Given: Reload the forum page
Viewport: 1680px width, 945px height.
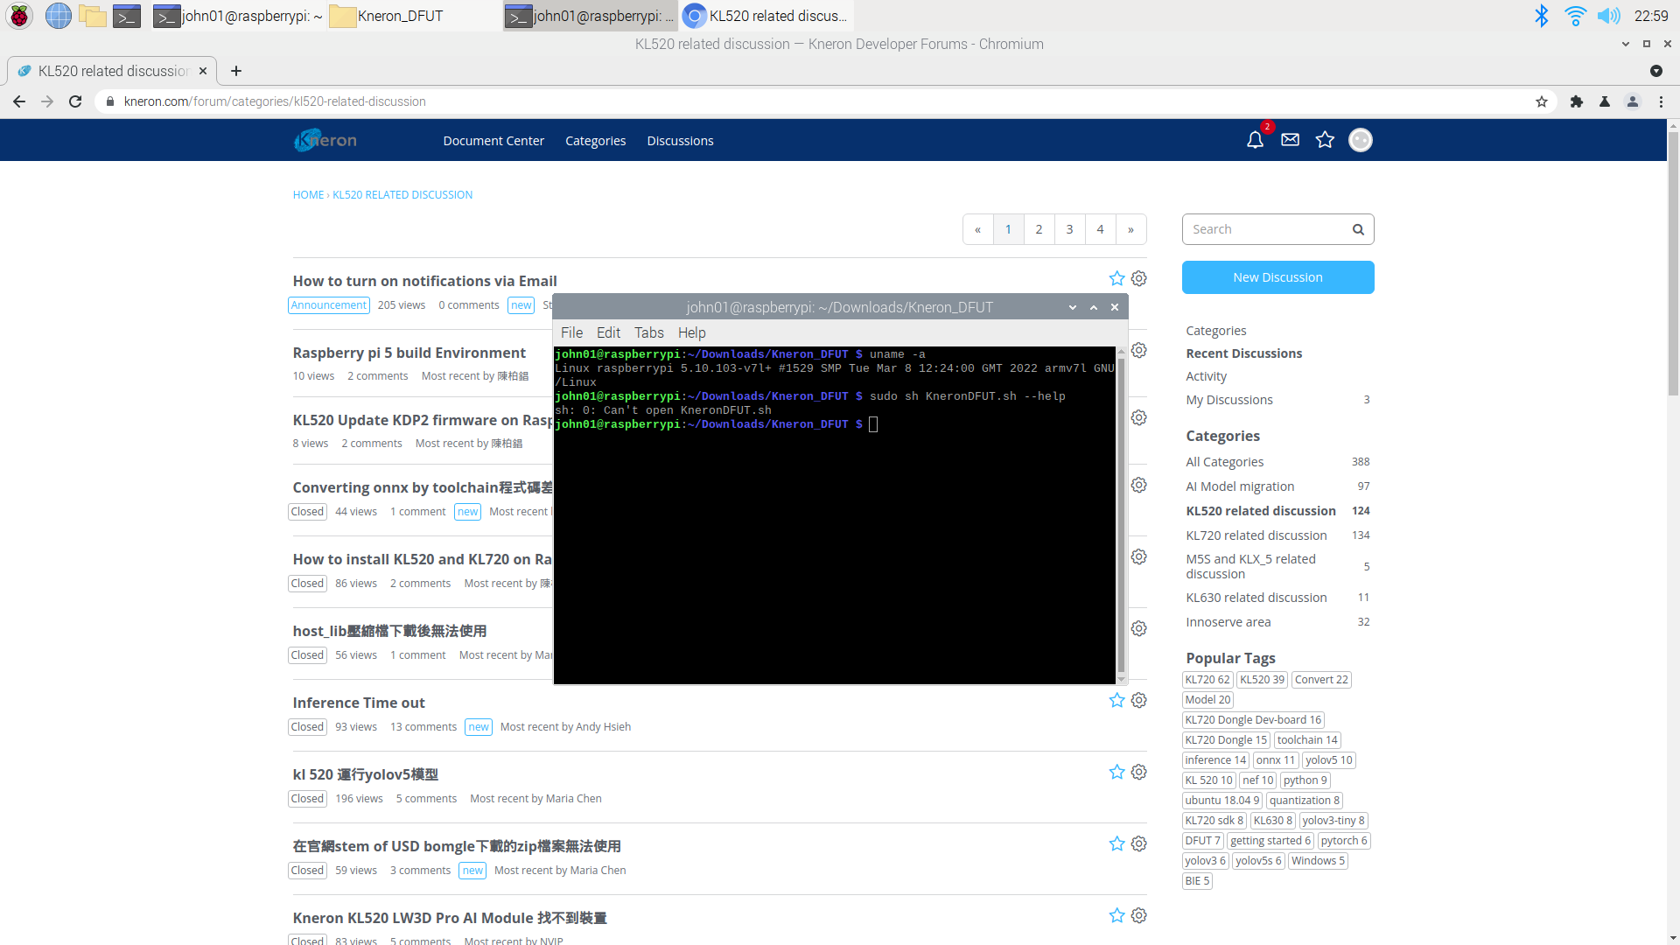Looking at the screenshot, I should pos(75,101).
